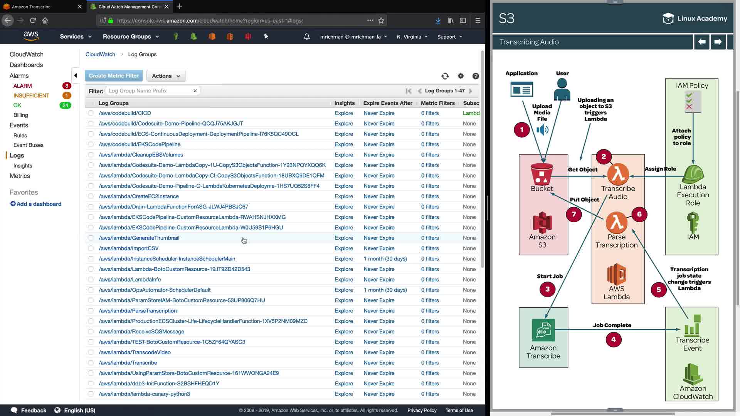Click the pin shortcut icon in AWS navbar
Viewport: 740px width, 416px height.
coord(266,36)
